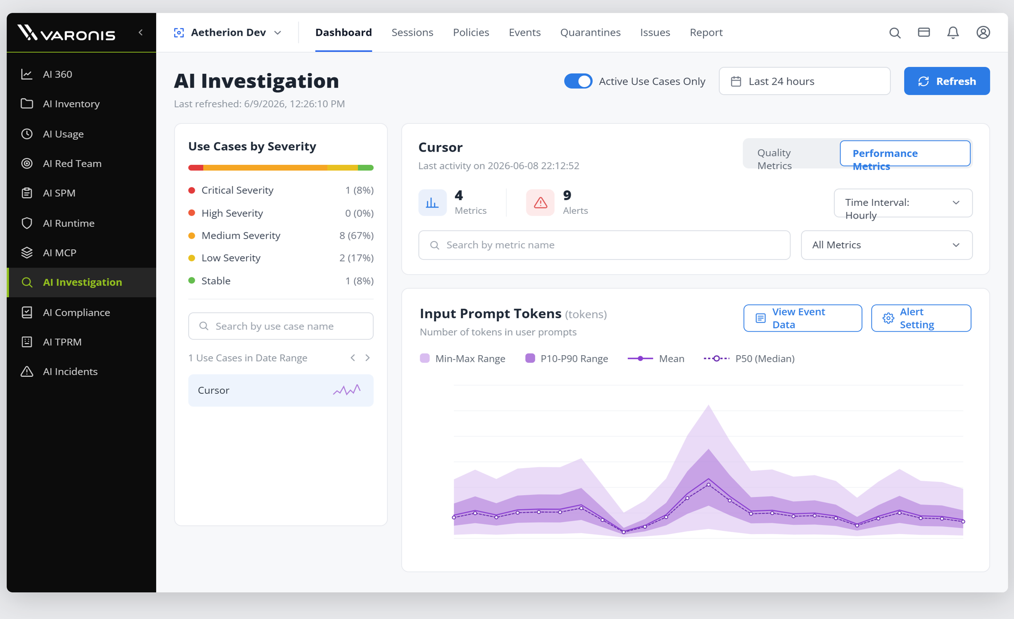Screen dimensions: 1014x619
Task: Click the green segment of severity bar
Action: pyautogui.click(x=366, y=168)
